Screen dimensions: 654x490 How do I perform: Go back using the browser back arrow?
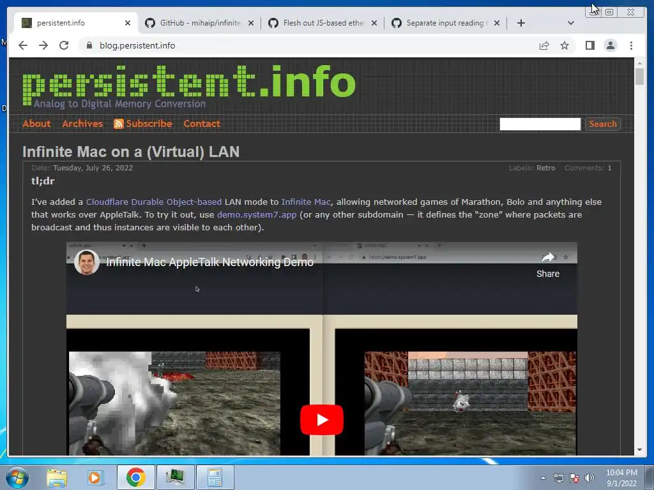pos(23,45)
